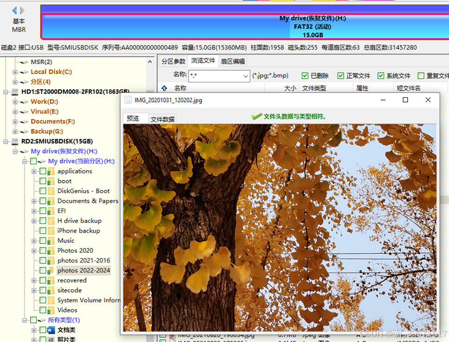Collapse the HD1 ST2000DM008 disk node
The image size is (449, 342).
pyautogui.click(x=6, y=92)
